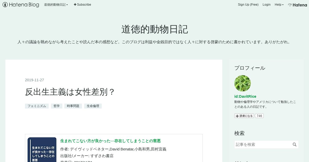Select the 時事問題 category tag
Viewport: 309px width, 162px height.
[x=73, y=106]
